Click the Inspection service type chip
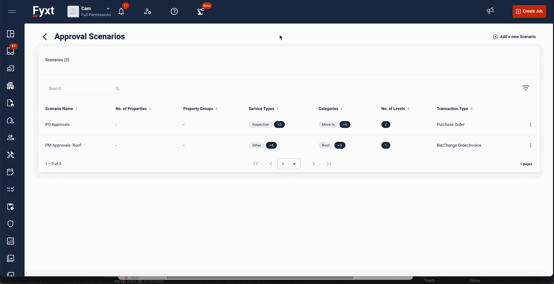554x284 pixels. coord(261,124)
